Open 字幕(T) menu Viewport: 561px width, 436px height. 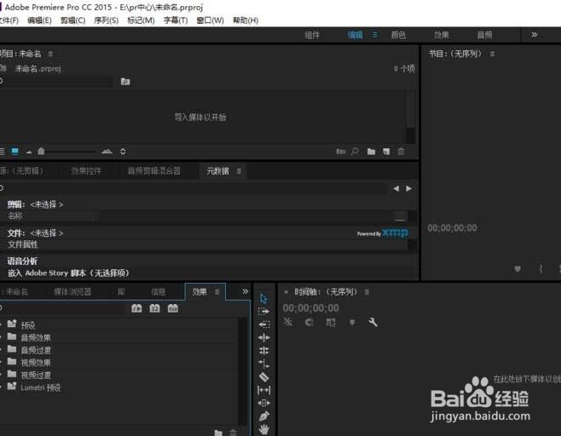point(176,20)
